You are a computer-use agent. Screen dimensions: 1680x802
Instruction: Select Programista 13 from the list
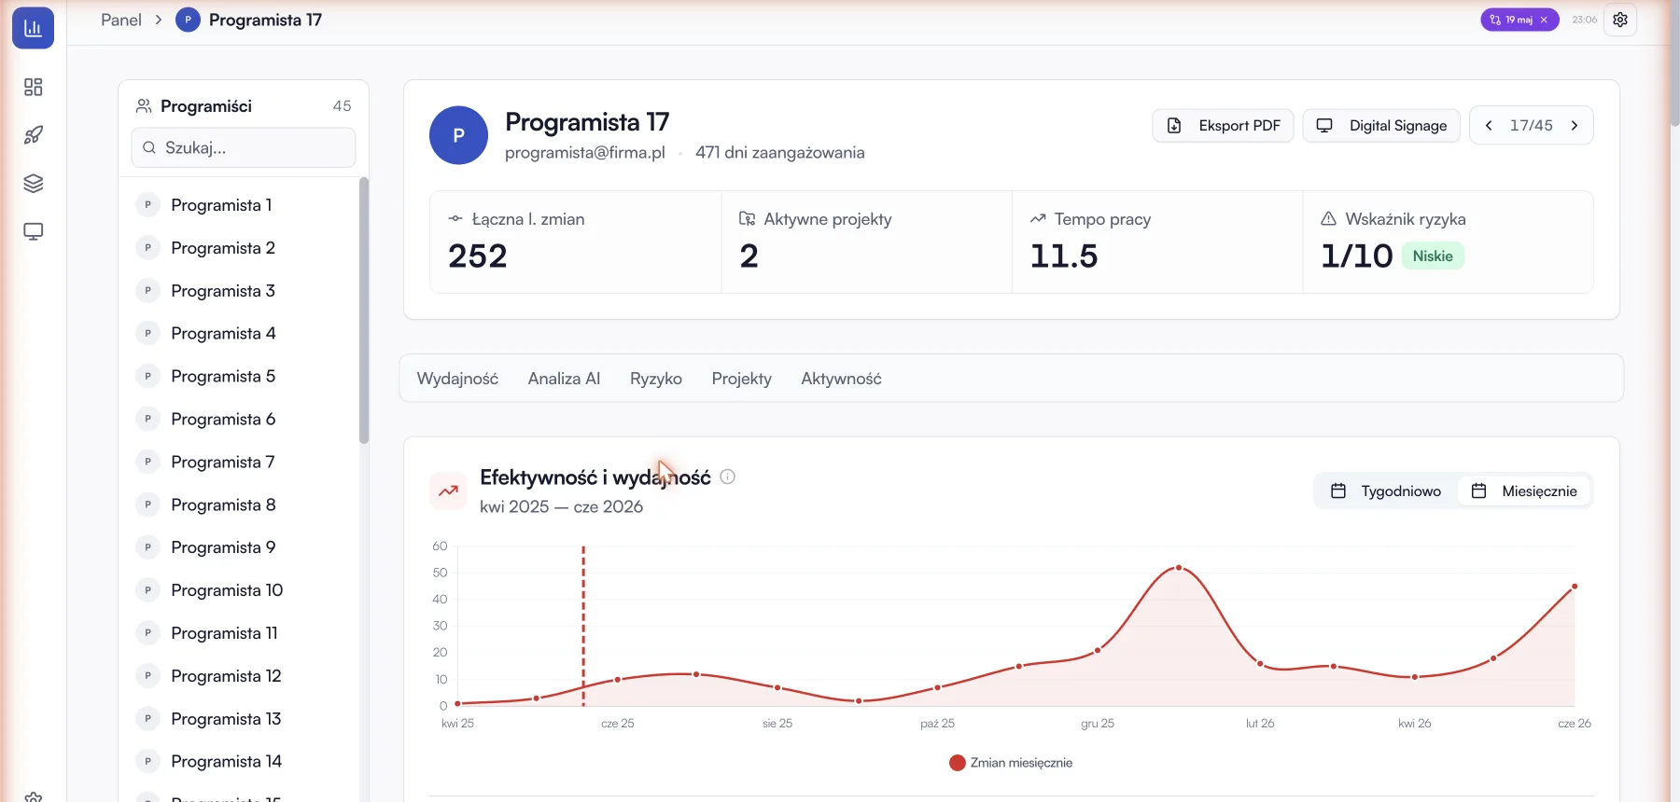pyautogui.click(x=239, y=719)
